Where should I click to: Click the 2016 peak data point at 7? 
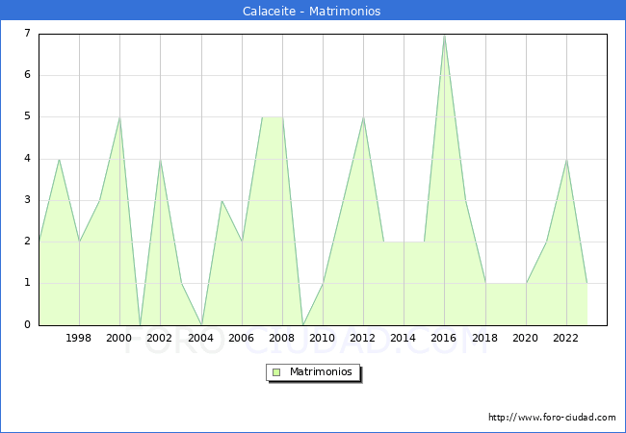(444, 36)
